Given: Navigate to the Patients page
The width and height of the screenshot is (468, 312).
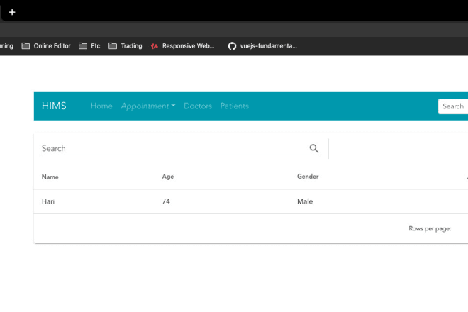Looking at the screenshot, I should click(235, 106).
